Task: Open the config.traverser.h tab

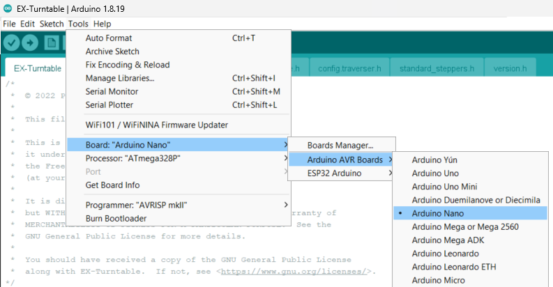Action: tap(349, 69)
